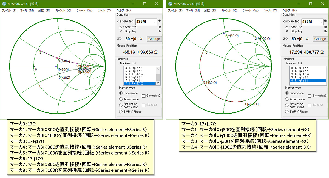Screen dimensions: 329x178
Task: Maximize the right Mr.Smith window
Action: (311, 4)
